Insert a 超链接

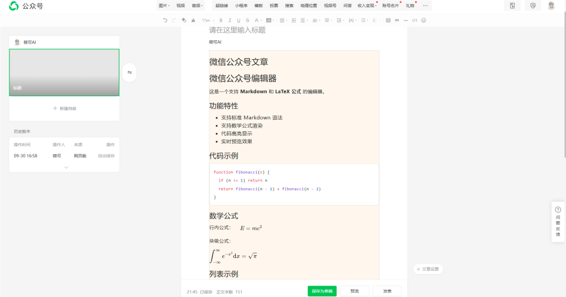tap(222, 5)
